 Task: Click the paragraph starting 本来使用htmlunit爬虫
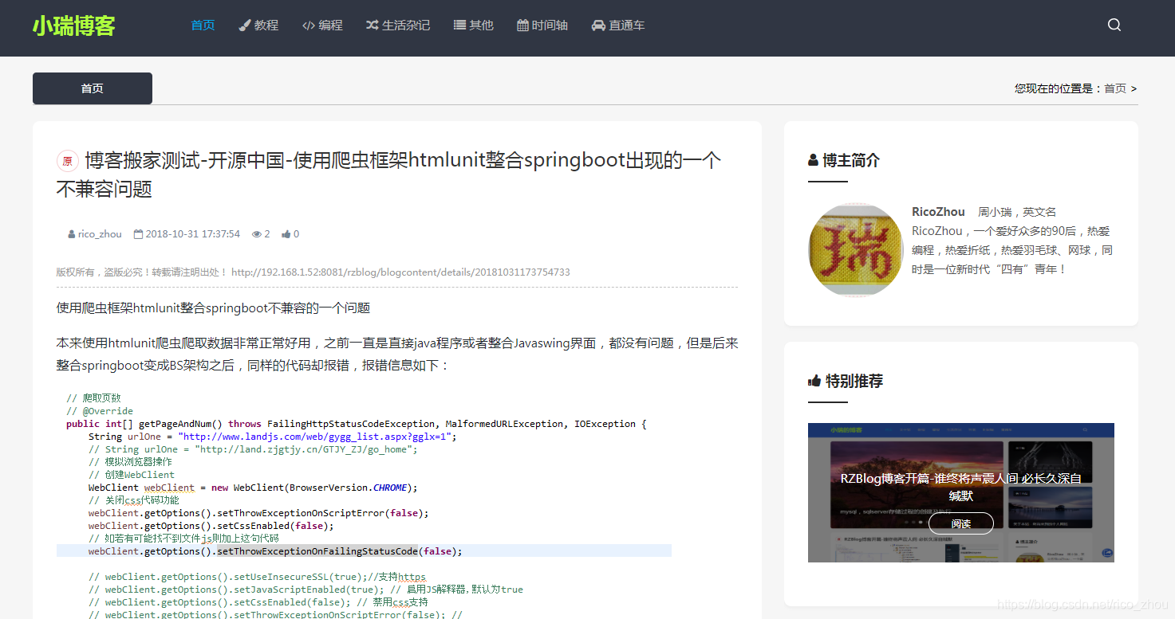tap(397, 355)
